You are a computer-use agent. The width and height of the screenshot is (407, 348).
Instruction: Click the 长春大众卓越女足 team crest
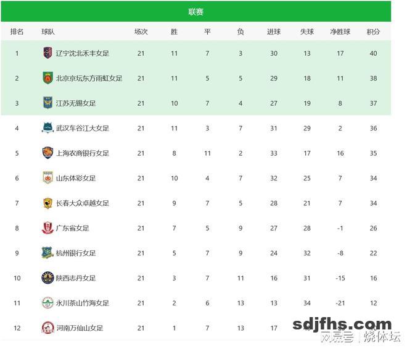click(x=47, y=203)
